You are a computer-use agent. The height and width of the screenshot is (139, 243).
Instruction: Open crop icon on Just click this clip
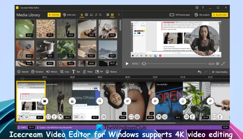click(48, 117)
